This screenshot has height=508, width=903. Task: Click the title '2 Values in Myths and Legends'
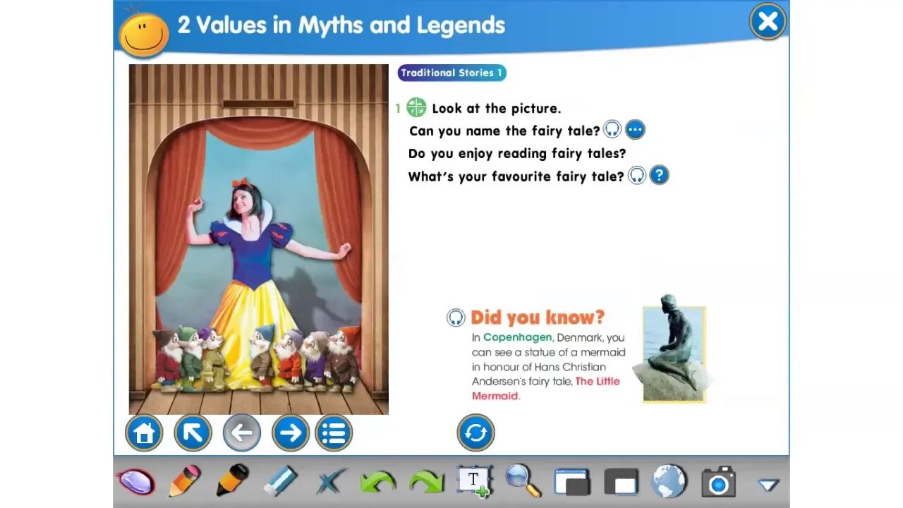point(341,25)
